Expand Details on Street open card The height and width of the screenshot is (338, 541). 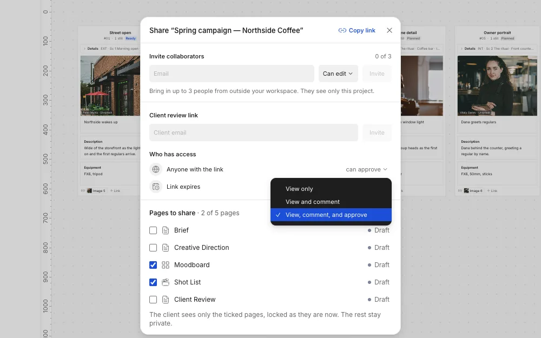point(90,49)
